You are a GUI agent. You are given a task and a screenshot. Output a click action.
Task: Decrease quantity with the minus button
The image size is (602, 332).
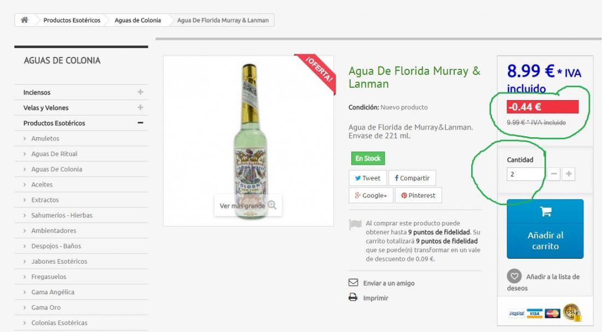pyautogui.click(x=554, y=174)
